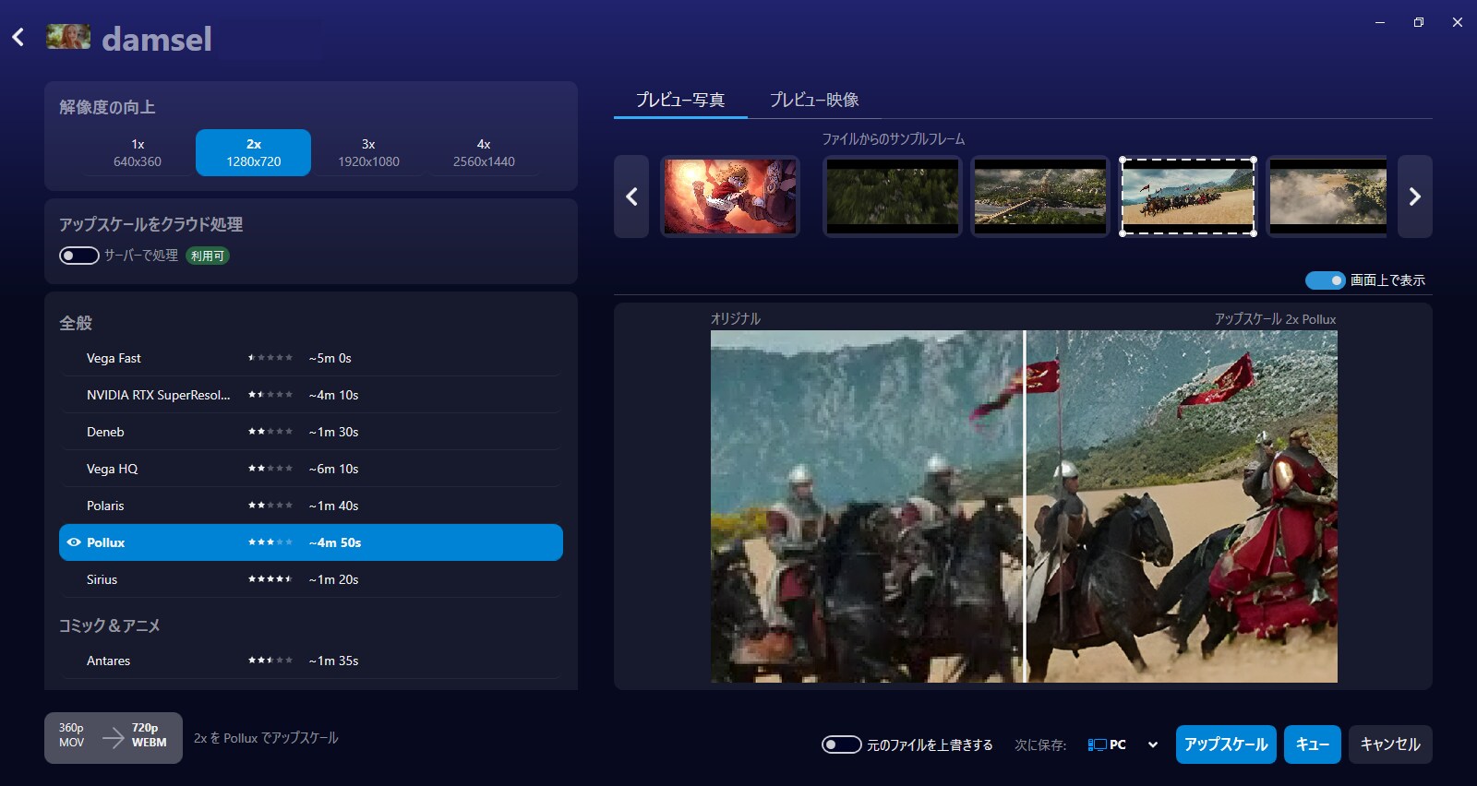Click the 利用可 availability badge
This screenshot has height=786, width=1477.
click(208, 256)
